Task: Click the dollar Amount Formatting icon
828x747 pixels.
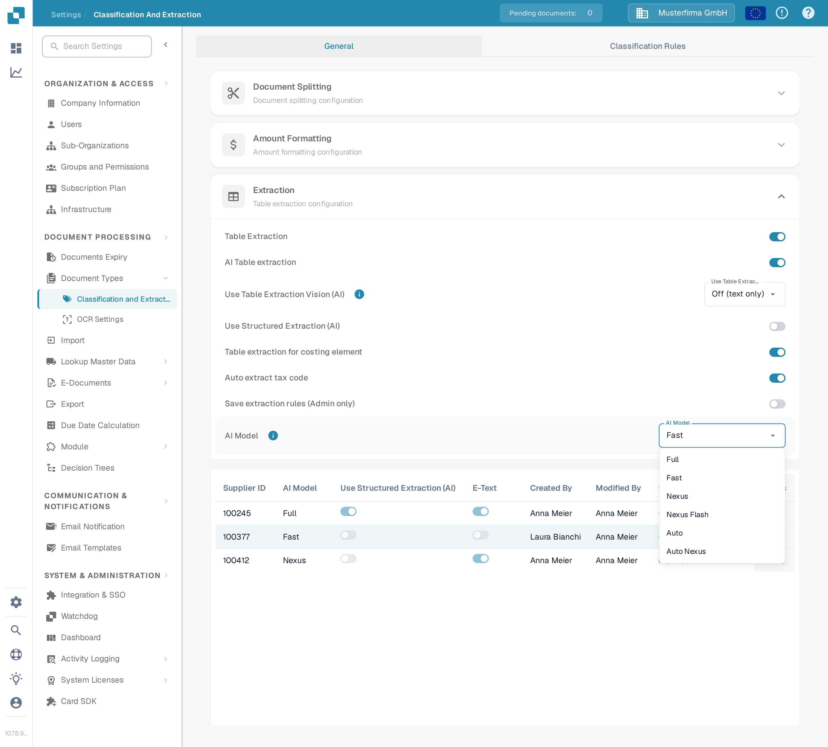Action: pos(233,145)
